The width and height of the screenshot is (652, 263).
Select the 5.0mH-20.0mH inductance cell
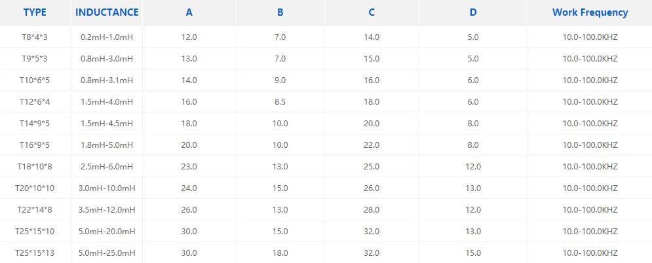[107, 231]
